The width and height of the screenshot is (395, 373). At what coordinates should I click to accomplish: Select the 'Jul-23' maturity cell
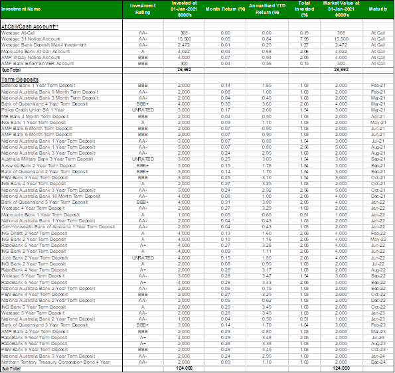[378, 338]
